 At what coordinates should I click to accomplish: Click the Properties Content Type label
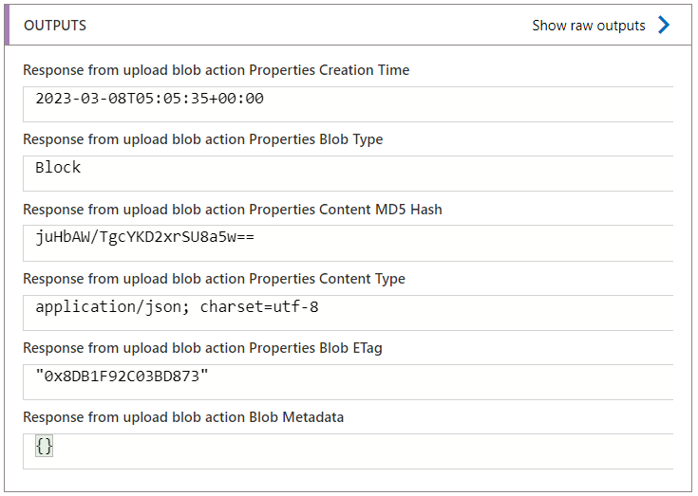pos(214,279)
